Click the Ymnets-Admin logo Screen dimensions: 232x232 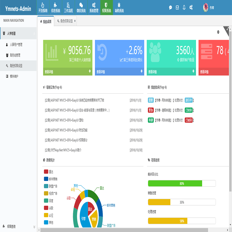click(x=18, y=9)
